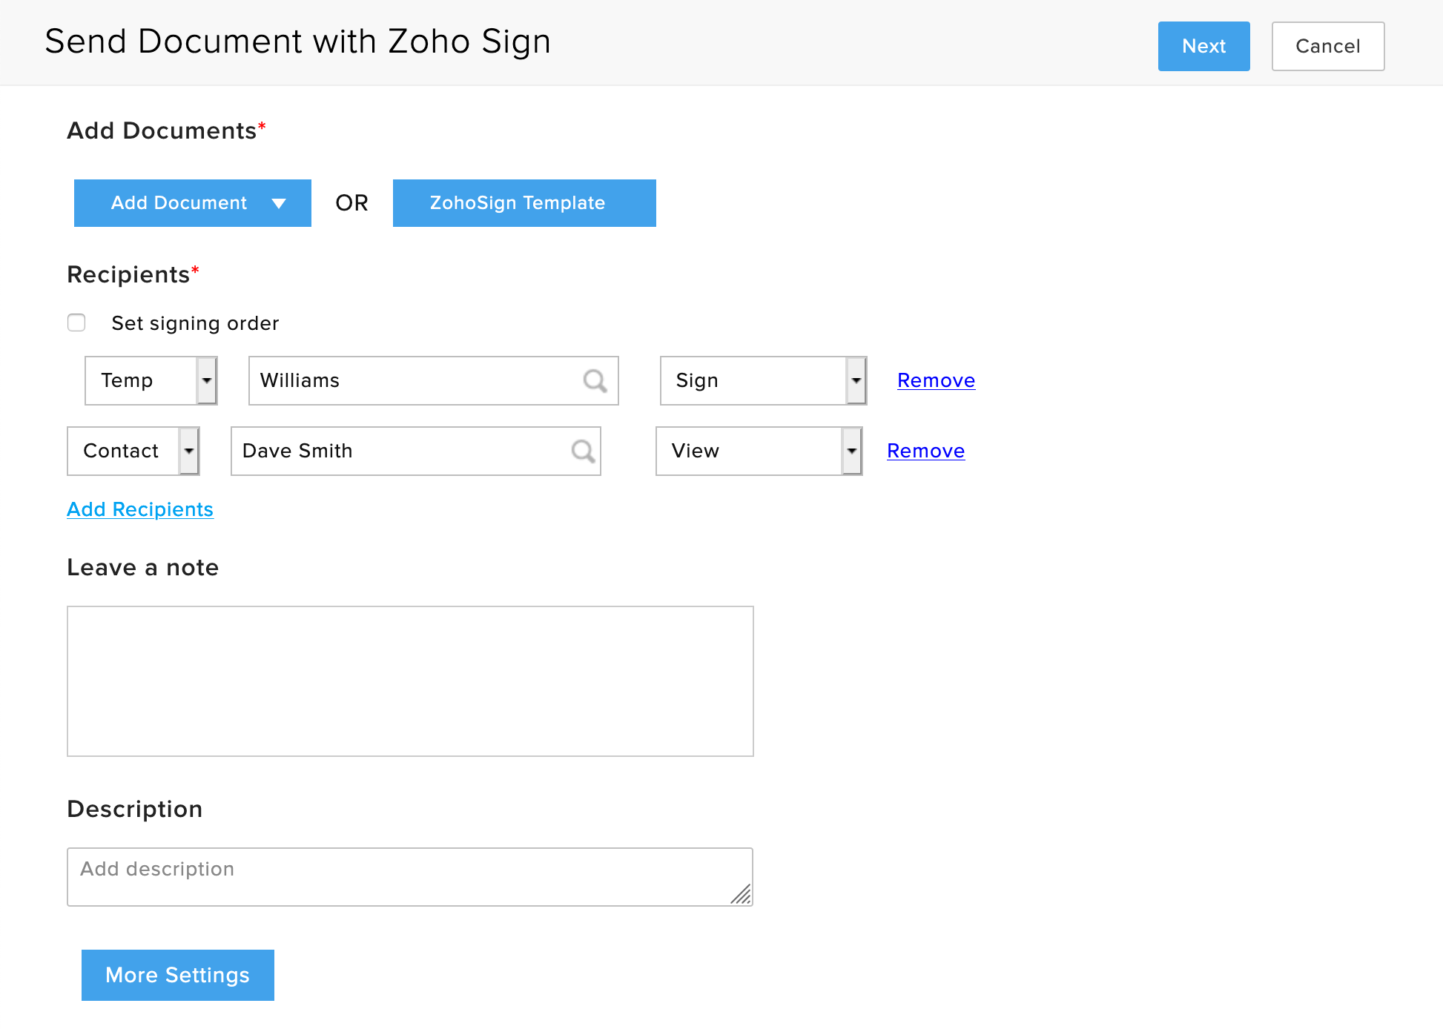Click the Next button
This screenshot has height=1029, width=1443.
click(1203, 46)
